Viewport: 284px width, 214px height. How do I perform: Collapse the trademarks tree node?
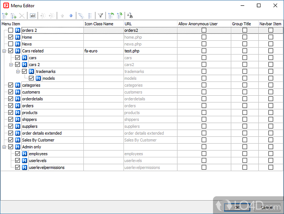18,72
